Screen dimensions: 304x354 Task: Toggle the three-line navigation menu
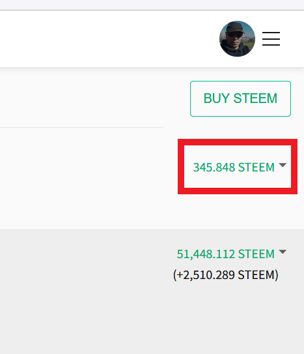pyautogui.click(x=271, y=39)
